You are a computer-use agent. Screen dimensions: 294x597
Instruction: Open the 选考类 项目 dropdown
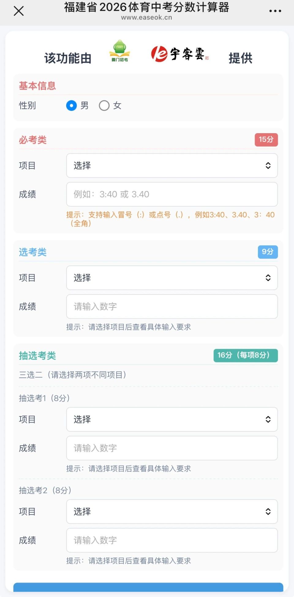(x=171, y=278)
